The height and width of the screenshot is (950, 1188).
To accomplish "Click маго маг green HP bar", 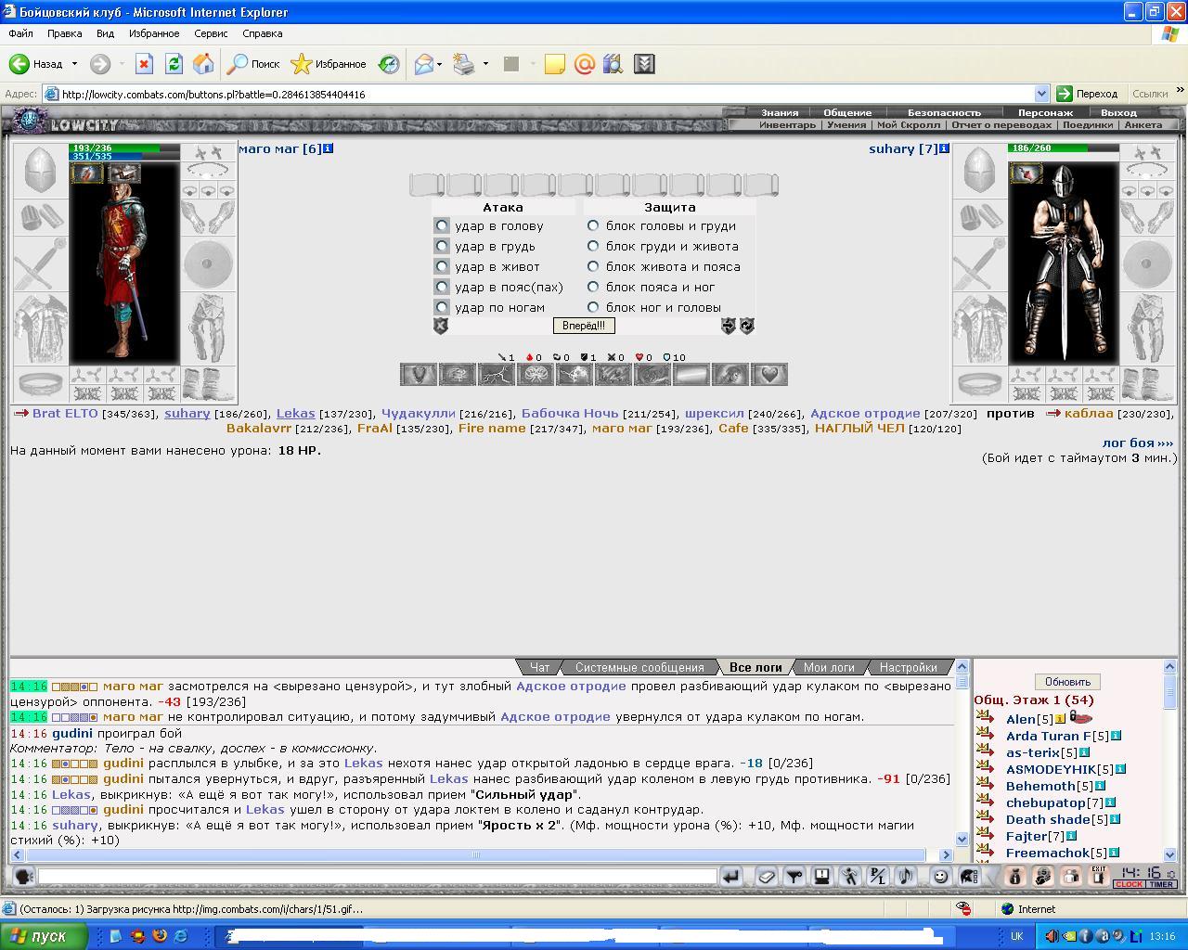I will [125, 148].
